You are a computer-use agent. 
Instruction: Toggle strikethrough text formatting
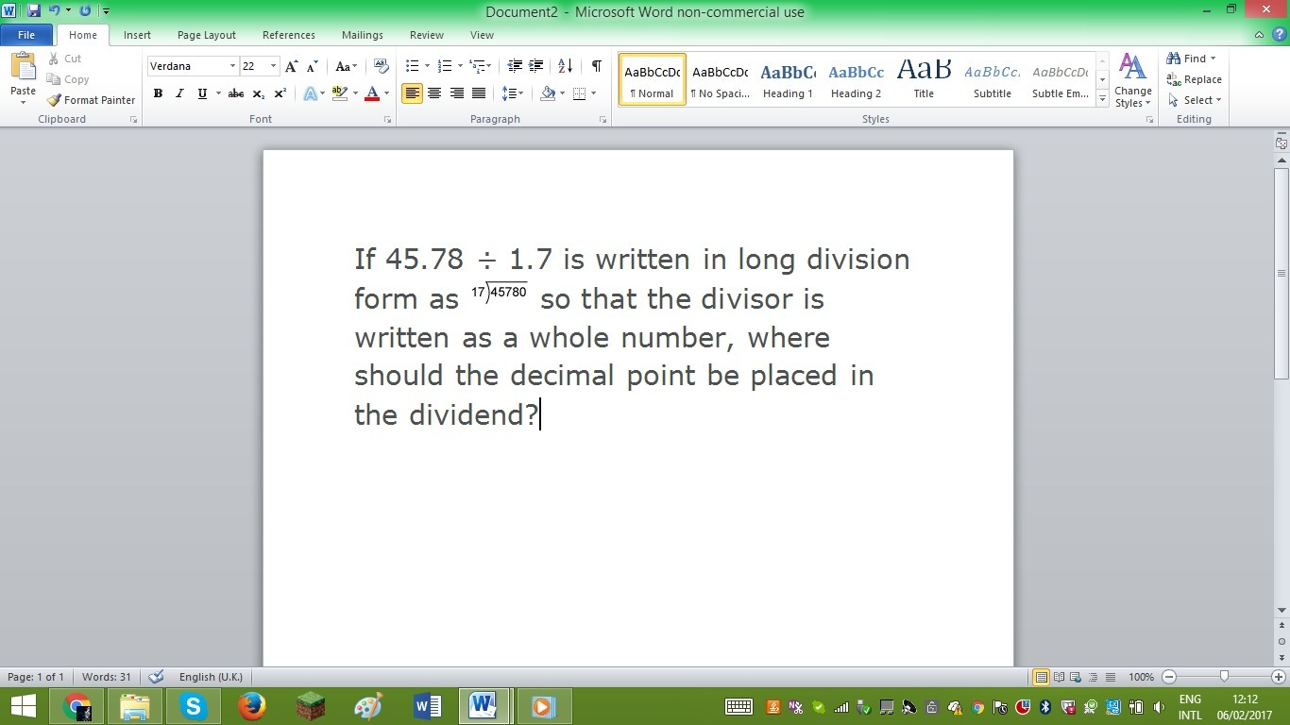236,93
